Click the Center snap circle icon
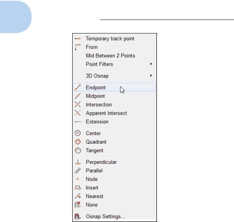The height and width of the screenshot is (222, 234). (x=77, y=133)
